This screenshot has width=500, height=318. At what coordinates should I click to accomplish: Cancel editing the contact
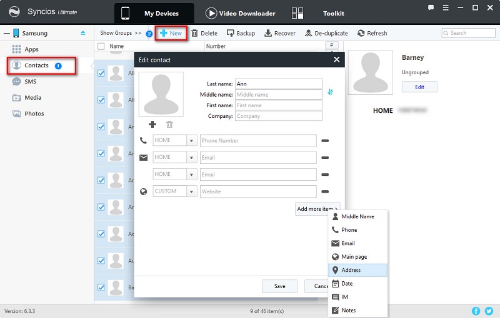click(317, 286)
